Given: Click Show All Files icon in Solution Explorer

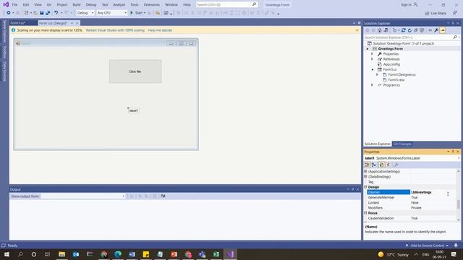Looking at the screenshot, I should 422,30.
